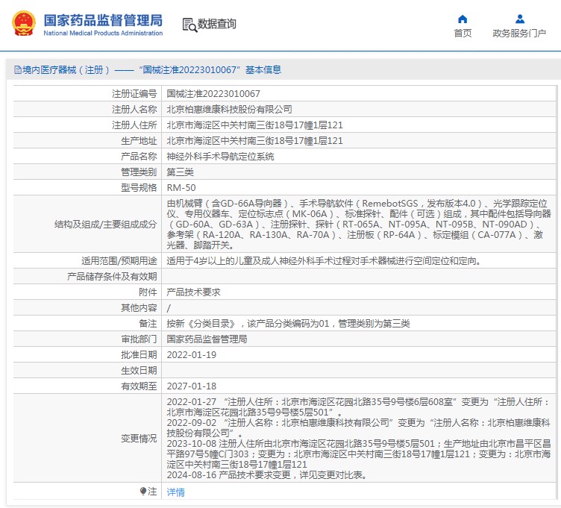Click the 适用范围/预期用途 value text
Screen dimensions: 561x508
(x=325, y=261)
